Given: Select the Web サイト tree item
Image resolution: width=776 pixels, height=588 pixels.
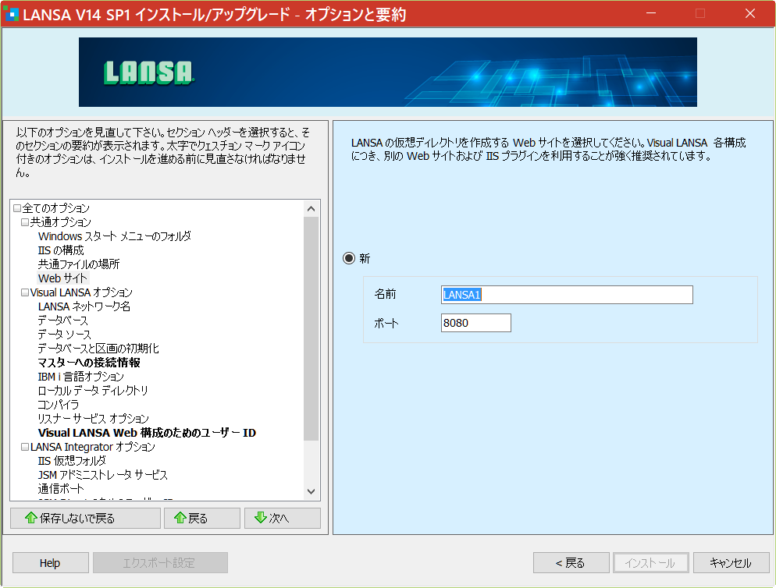Looking at the screenshot, I should [63, 278].
